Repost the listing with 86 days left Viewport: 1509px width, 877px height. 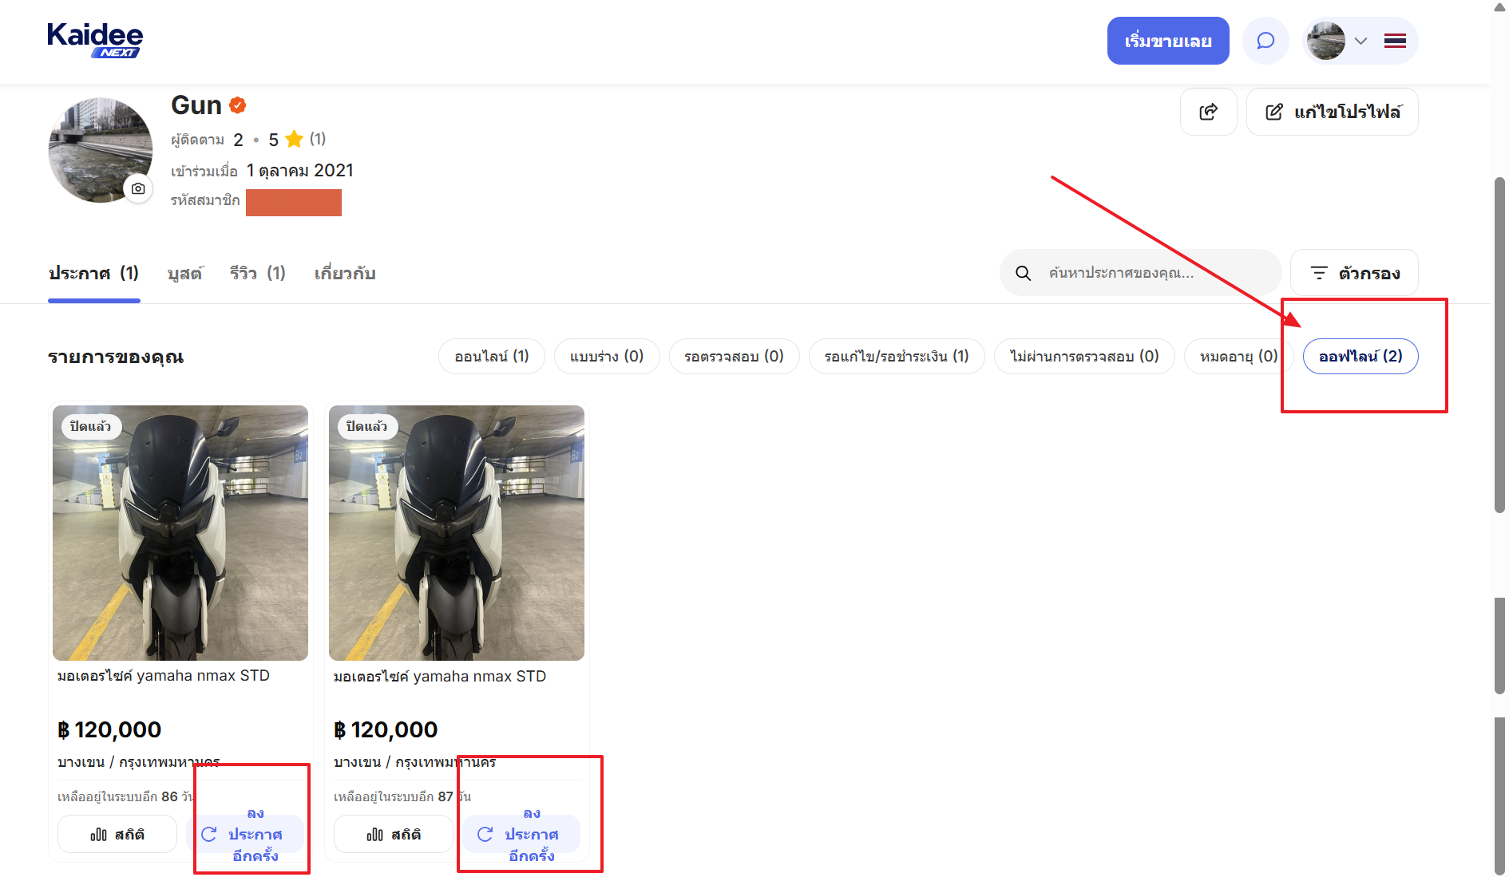(244, 834)
